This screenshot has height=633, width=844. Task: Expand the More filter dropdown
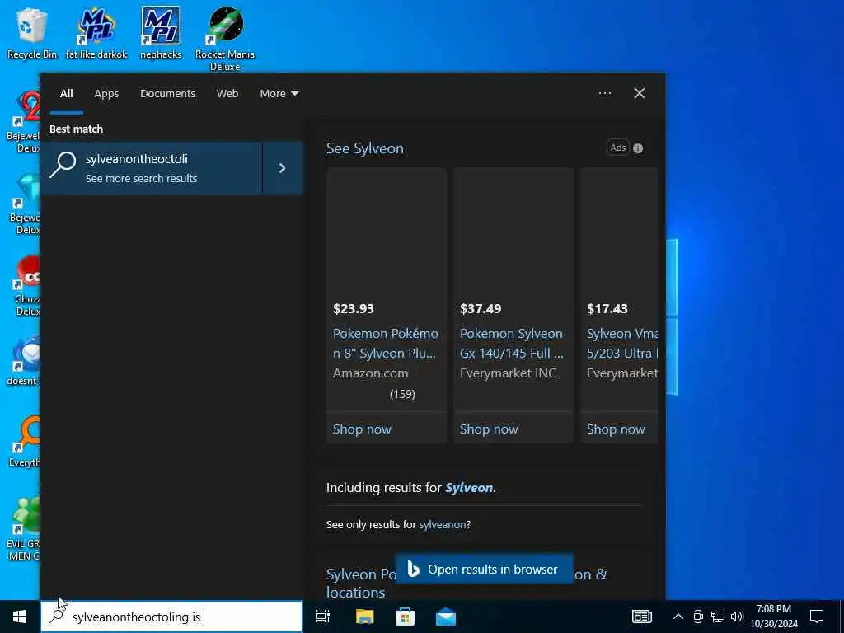click(279, 94)
